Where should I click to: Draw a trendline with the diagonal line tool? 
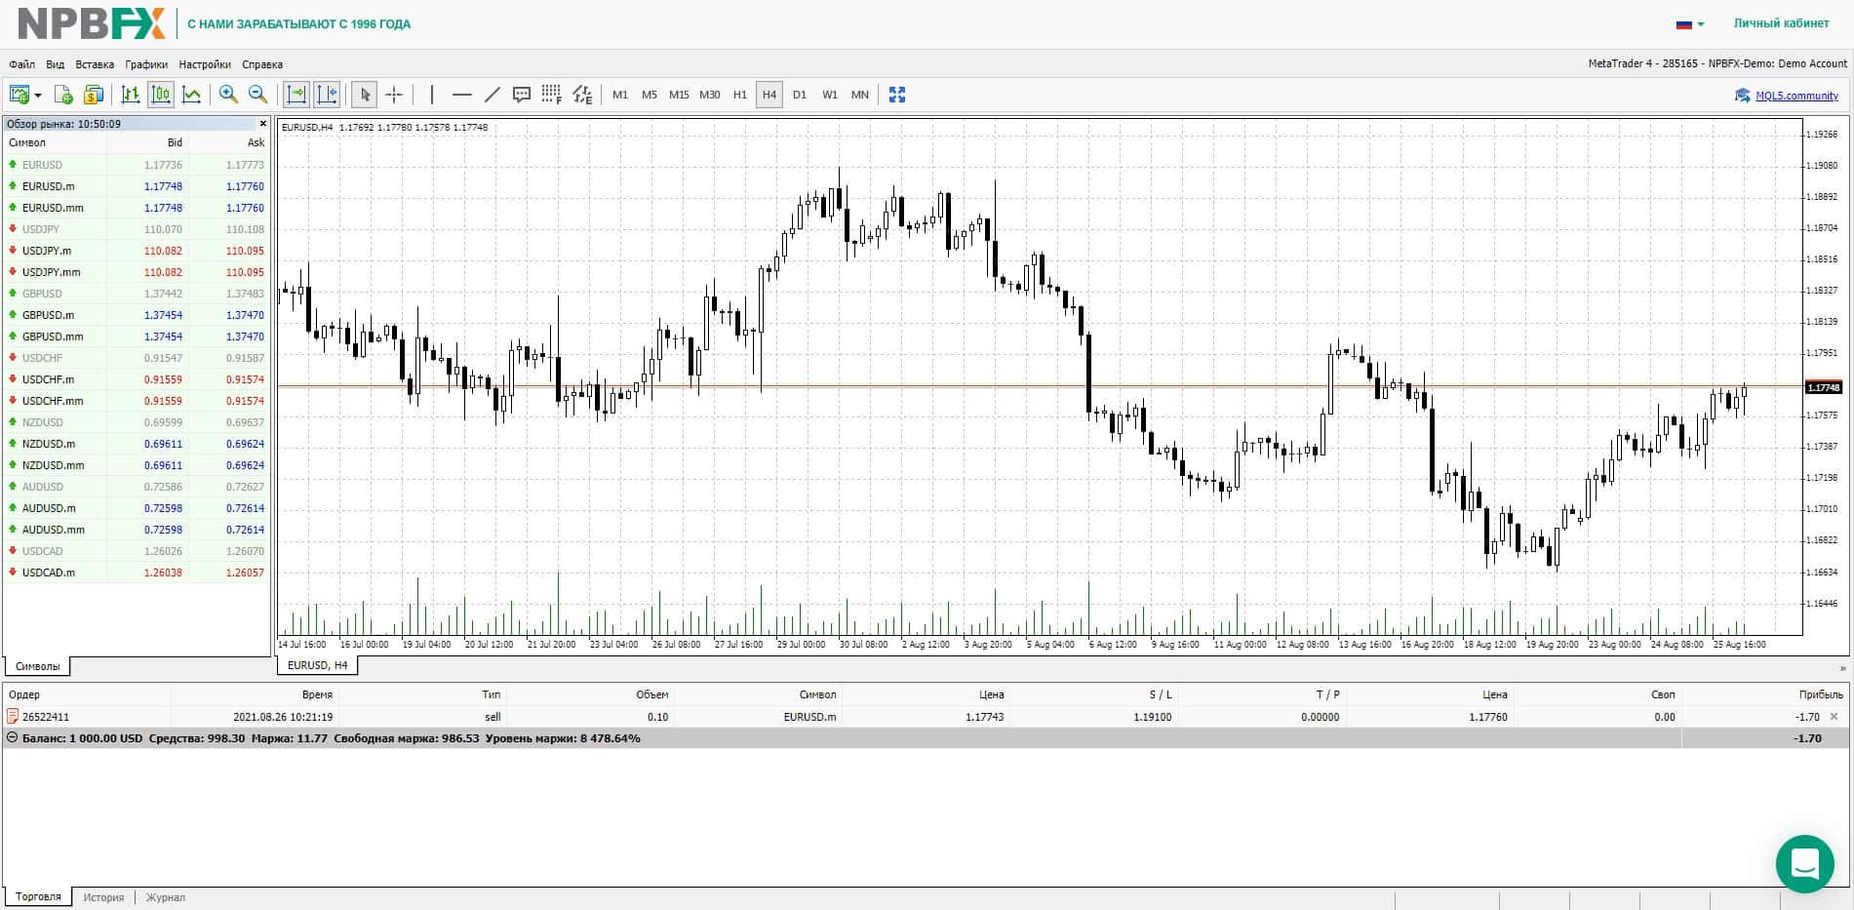[493, 95]
